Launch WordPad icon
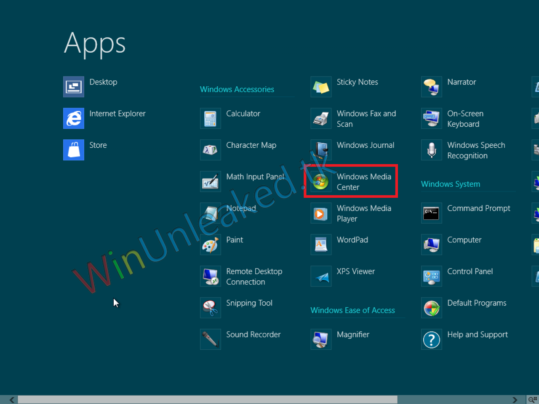Image resolution: width=539 pixels, height=404 pixels. [x=321, y=245]
